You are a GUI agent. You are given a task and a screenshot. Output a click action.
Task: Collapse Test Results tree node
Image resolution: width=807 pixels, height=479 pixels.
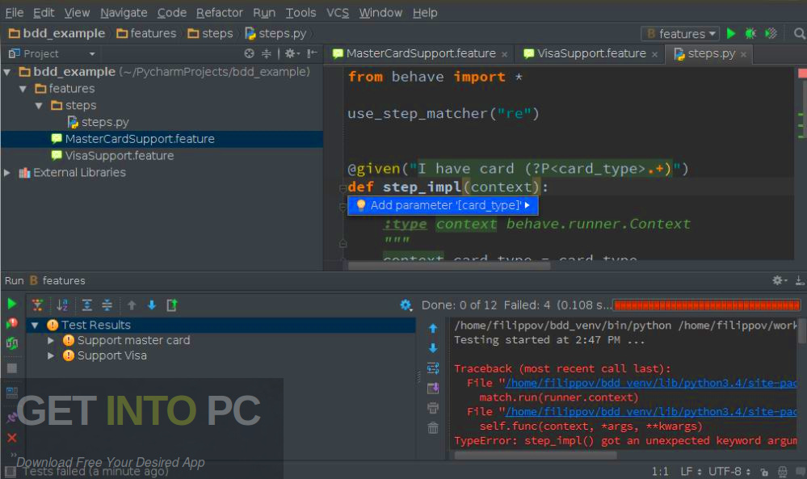pyautogui.click(x=35, y=326)
